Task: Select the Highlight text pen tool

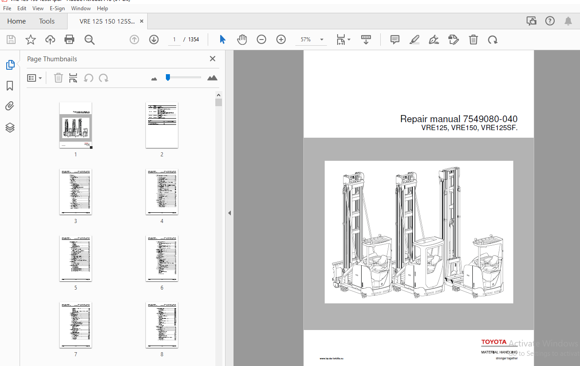Action: 414,40
